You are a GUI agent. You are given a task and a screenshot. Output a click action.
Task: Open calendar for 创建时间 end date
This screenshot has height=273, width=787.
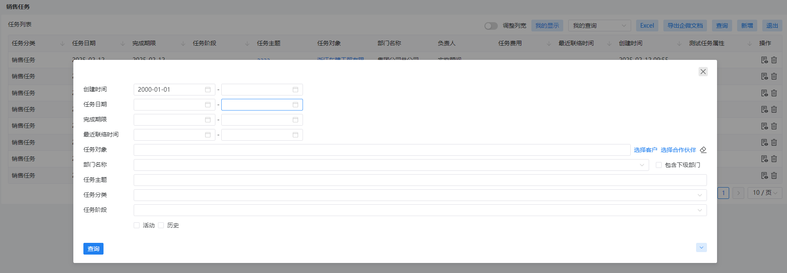coord(295,90)
